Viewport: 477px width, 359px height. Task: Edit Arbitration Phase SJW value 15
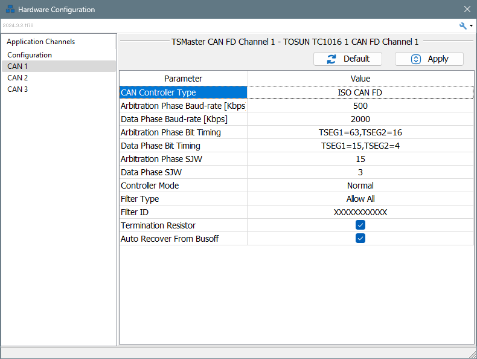pyautogui.click(x=360, y=159)
